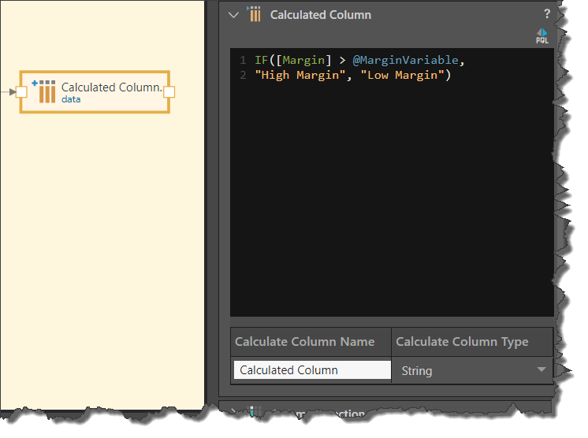Click the Calculate Column Name header

tap(305, 342)
